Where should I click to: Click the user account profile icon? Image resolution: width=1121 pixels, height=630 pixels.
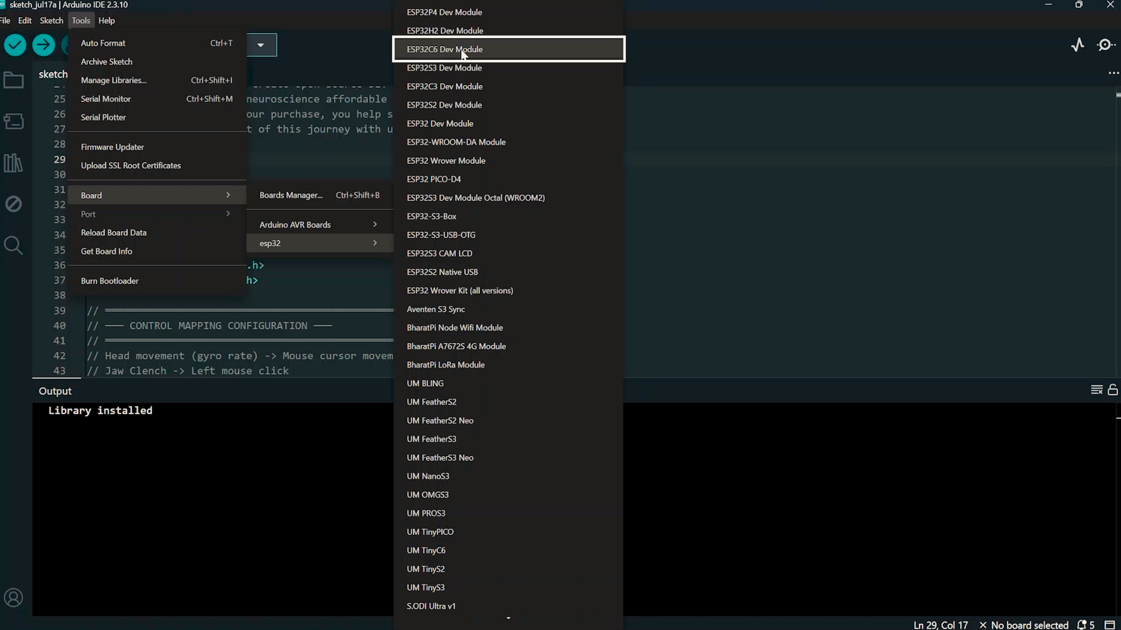14,598
